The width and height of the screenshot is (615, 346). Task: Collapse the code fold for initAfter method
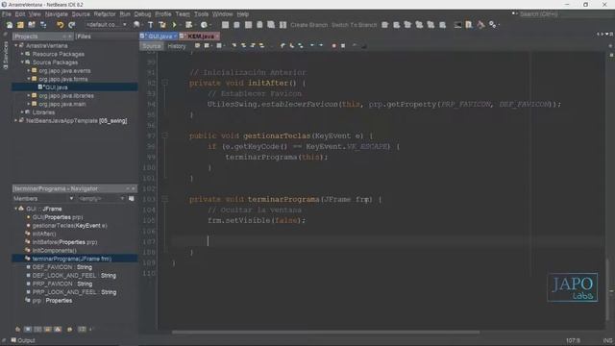(x=165, y=83)
